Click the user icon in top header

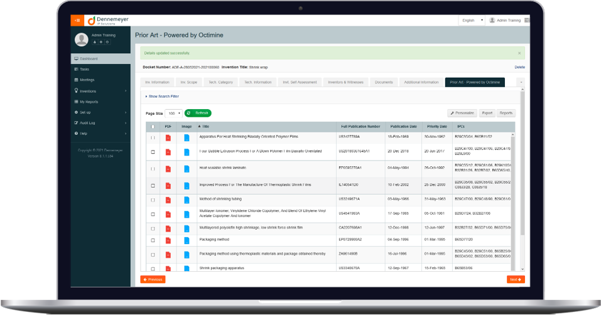[492, 20]
